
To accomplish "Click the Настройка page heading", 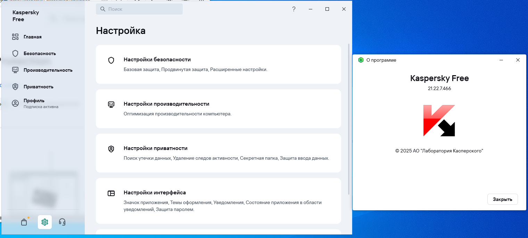I will click(x=121, y=31).
